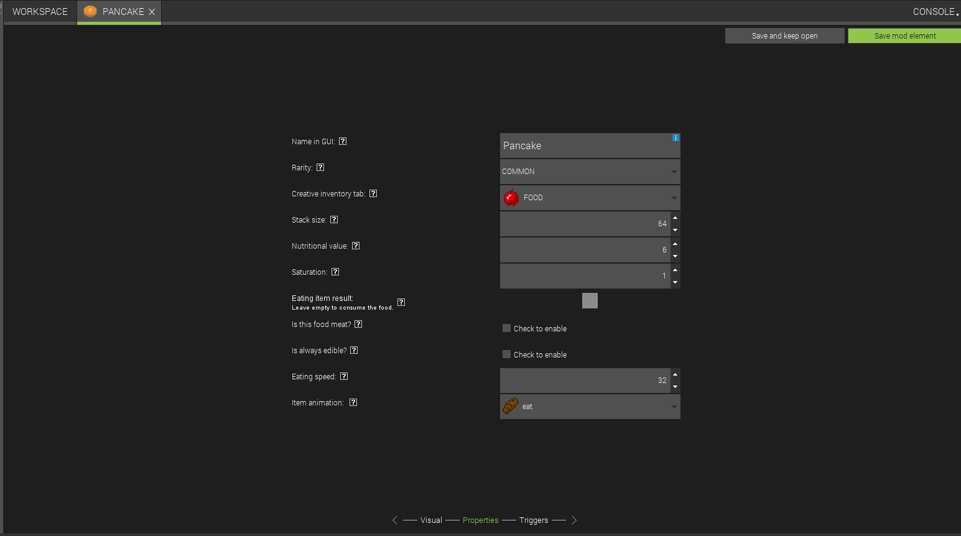Click the bread icon in the eat animation selector
Image resolution: width=961 pixels, height=536 pixels.
pyautogui.click(x=510, y=406)
